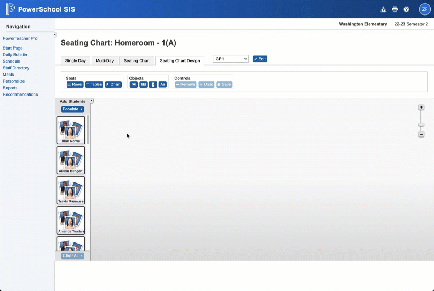
Task: Add a door object to the layout
Action: (153, 84)
